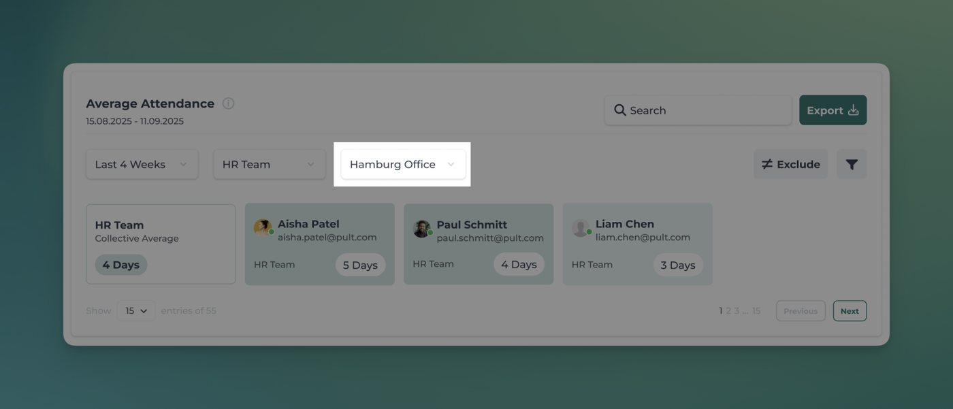Click the not-equal icon in Exclude
The image size is (953, 409).
(767, 164)
